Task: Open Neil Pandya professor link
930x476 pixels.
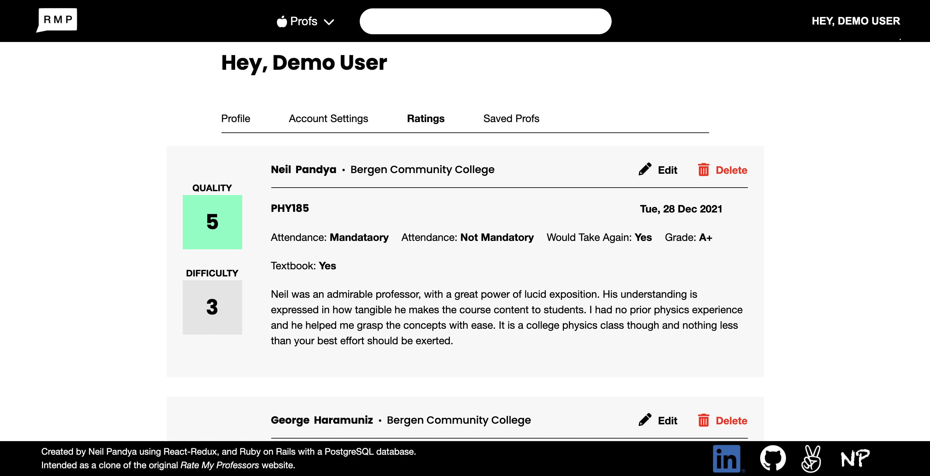Action: pos(303,170)
